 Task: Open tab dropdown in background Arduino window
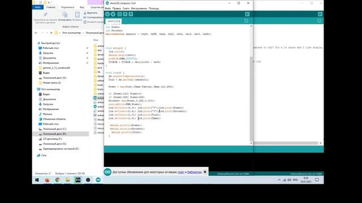tap(319, 21)
